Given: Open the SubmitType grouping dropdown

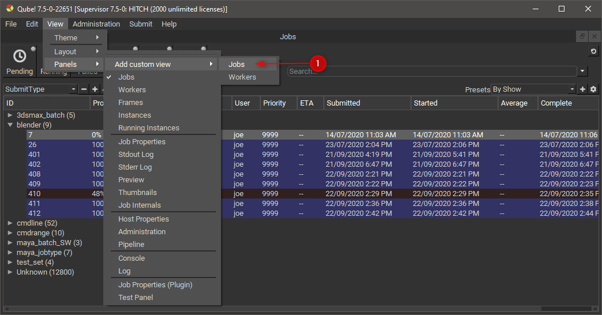Looking at the screenshot, I should (40, 89).
